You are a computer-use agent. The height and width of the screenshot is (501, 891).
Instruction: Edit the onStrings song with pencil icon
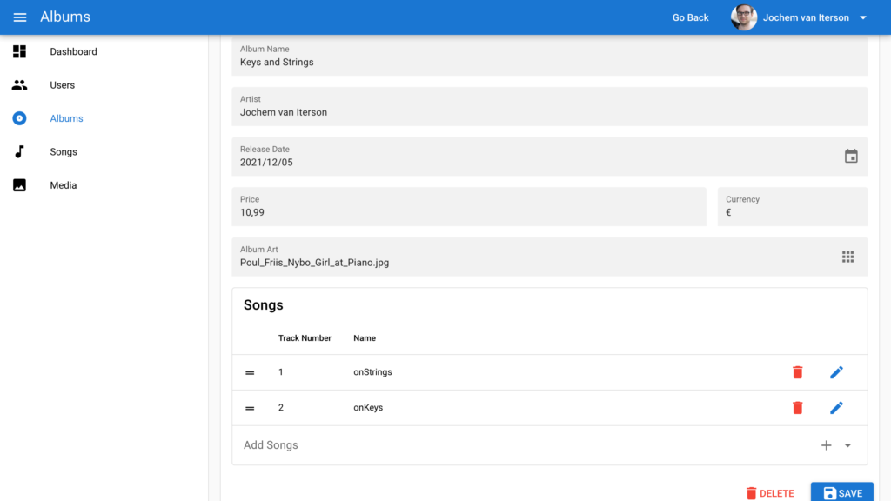(x=836, y=372)
